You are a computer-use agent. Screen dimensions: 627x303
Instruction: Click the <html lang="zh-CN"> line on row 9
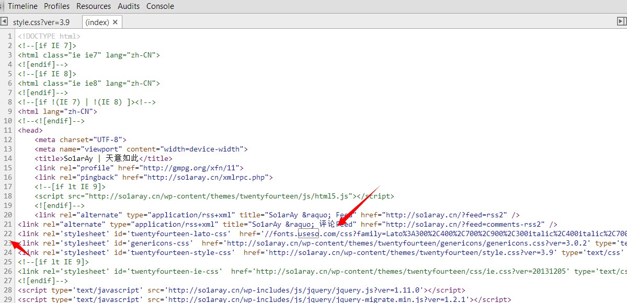(58, 111)
